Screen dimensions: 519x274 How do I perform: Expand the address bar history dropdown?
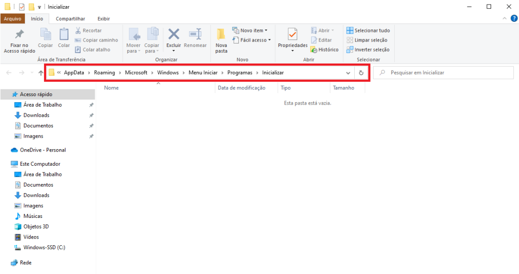click(x=348, y=73)
